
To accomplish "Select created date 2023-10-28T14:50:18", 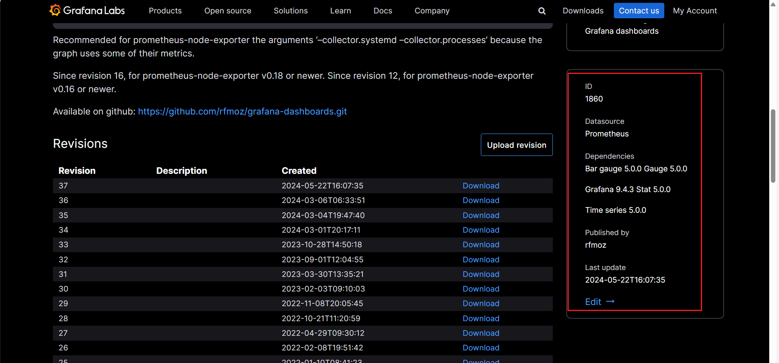I will click(x=322, y=244).
